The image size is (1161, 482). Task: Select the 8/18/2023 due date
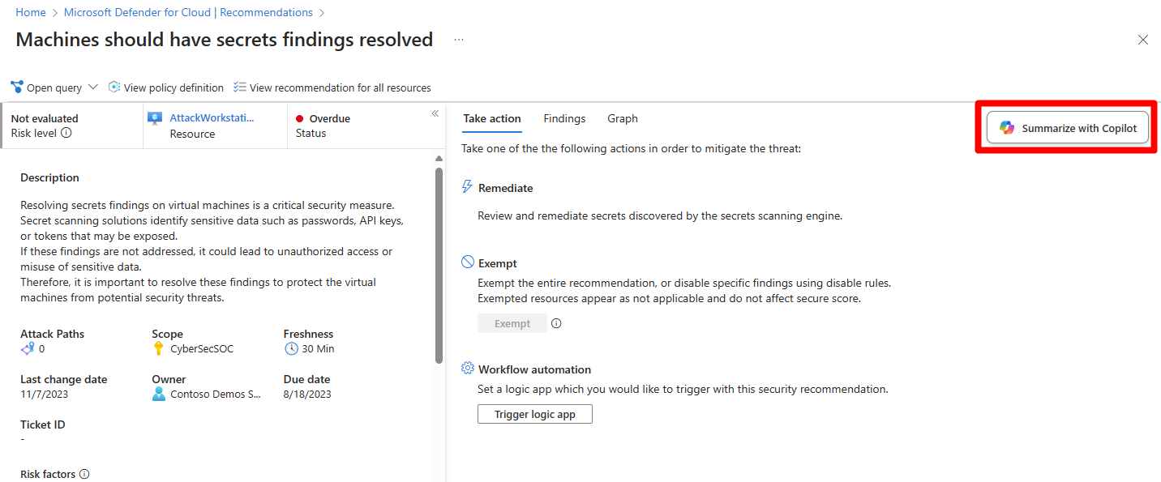(x=307, y=395)
